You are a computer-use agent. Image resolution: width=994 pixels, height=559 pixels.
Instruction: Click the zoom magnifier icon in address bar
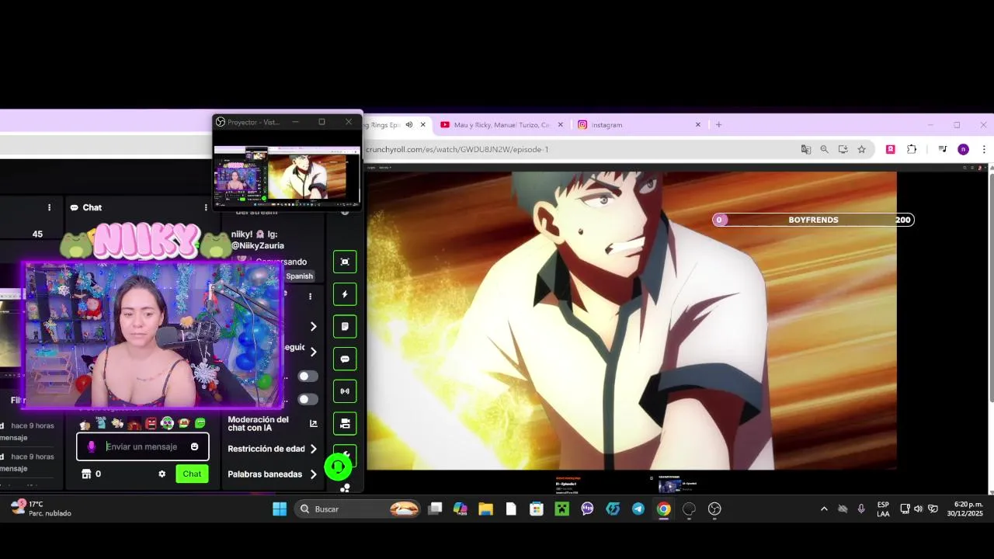[824, 149]
